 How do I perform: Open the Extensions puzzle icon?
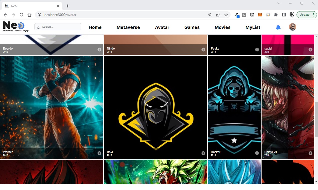276,15
